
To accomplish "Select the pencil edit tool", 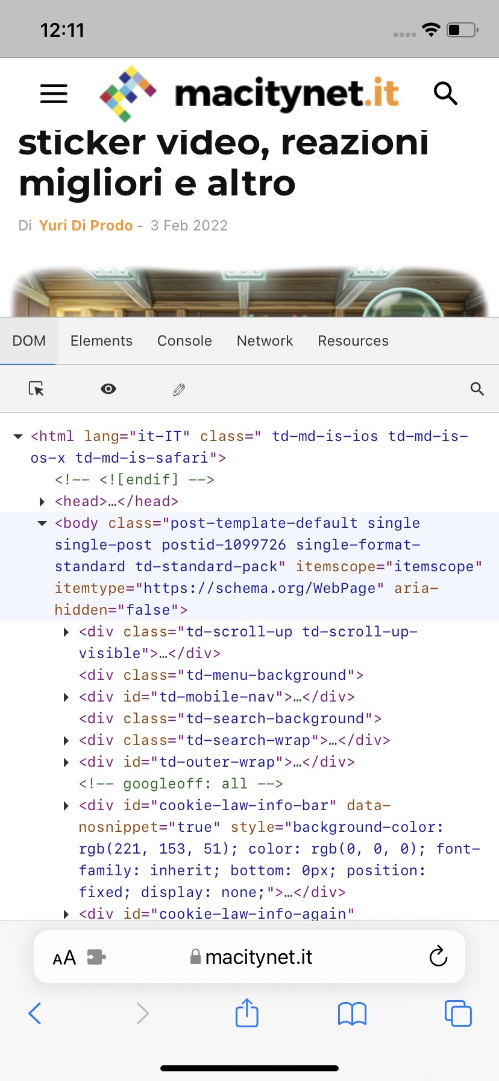I will click(x=179, y=389).
